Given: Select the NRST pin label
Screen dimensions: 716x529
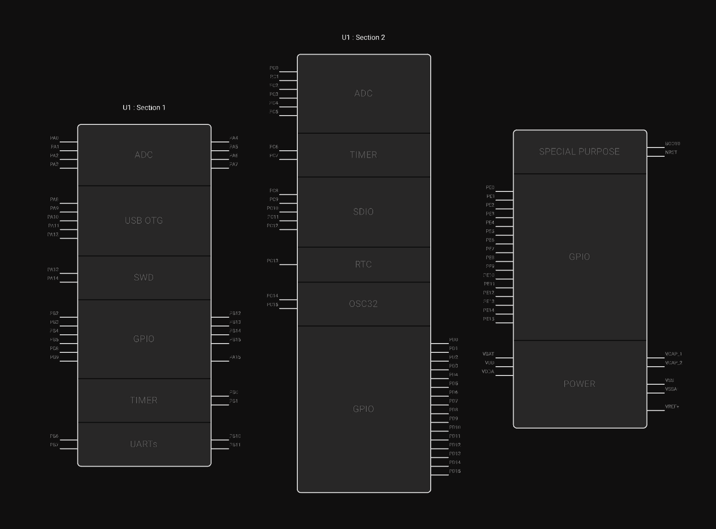Looking at the screenshot, I should 671,153.
